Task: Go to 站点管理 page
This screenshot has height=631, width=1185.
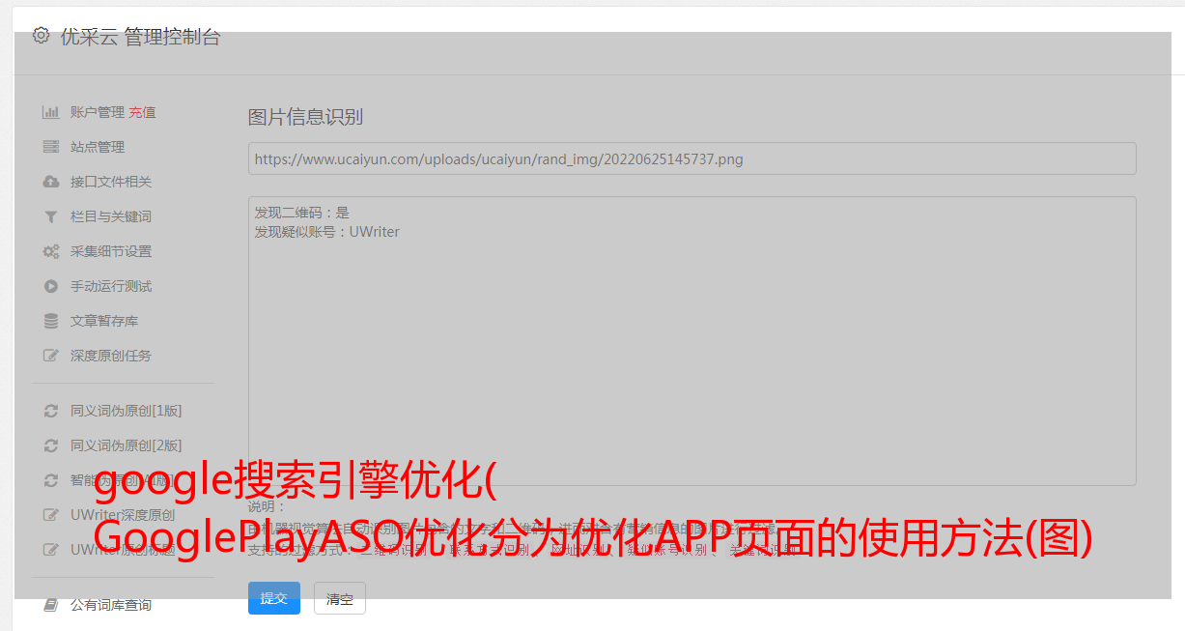Action: pyautogui.click(x=98, y=147)
